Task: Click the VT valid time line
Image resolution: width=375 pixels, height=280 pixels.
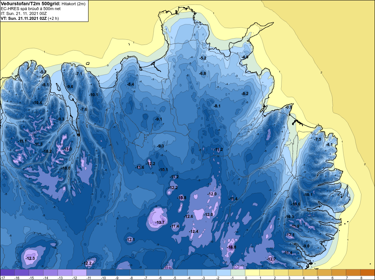Action: point(30,18)
